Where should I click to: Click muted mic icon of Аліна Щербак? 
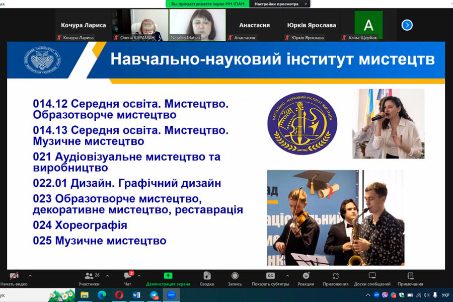pos(344,38)
